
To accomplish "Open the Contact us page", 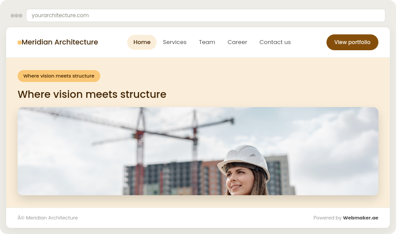I will coord(275,42).
